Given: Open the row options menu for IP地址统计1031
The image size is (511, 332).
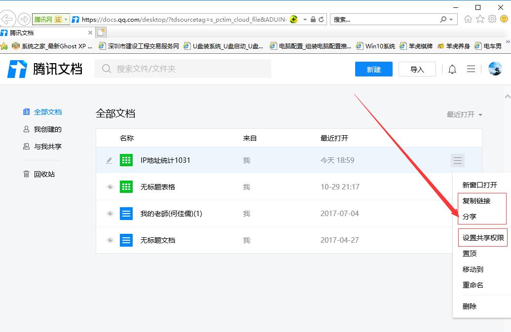Looking at the screenshot, I should [x=458, y=160].
